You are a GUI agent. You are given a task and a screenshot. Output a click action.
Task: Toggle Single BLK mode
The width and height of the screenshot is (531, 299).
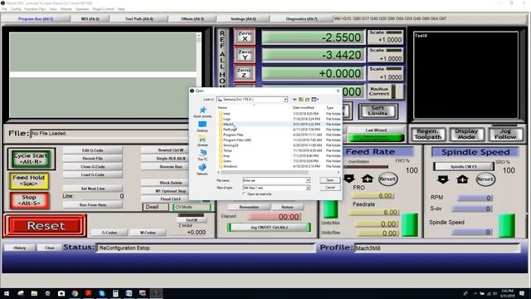click(171, 159)
